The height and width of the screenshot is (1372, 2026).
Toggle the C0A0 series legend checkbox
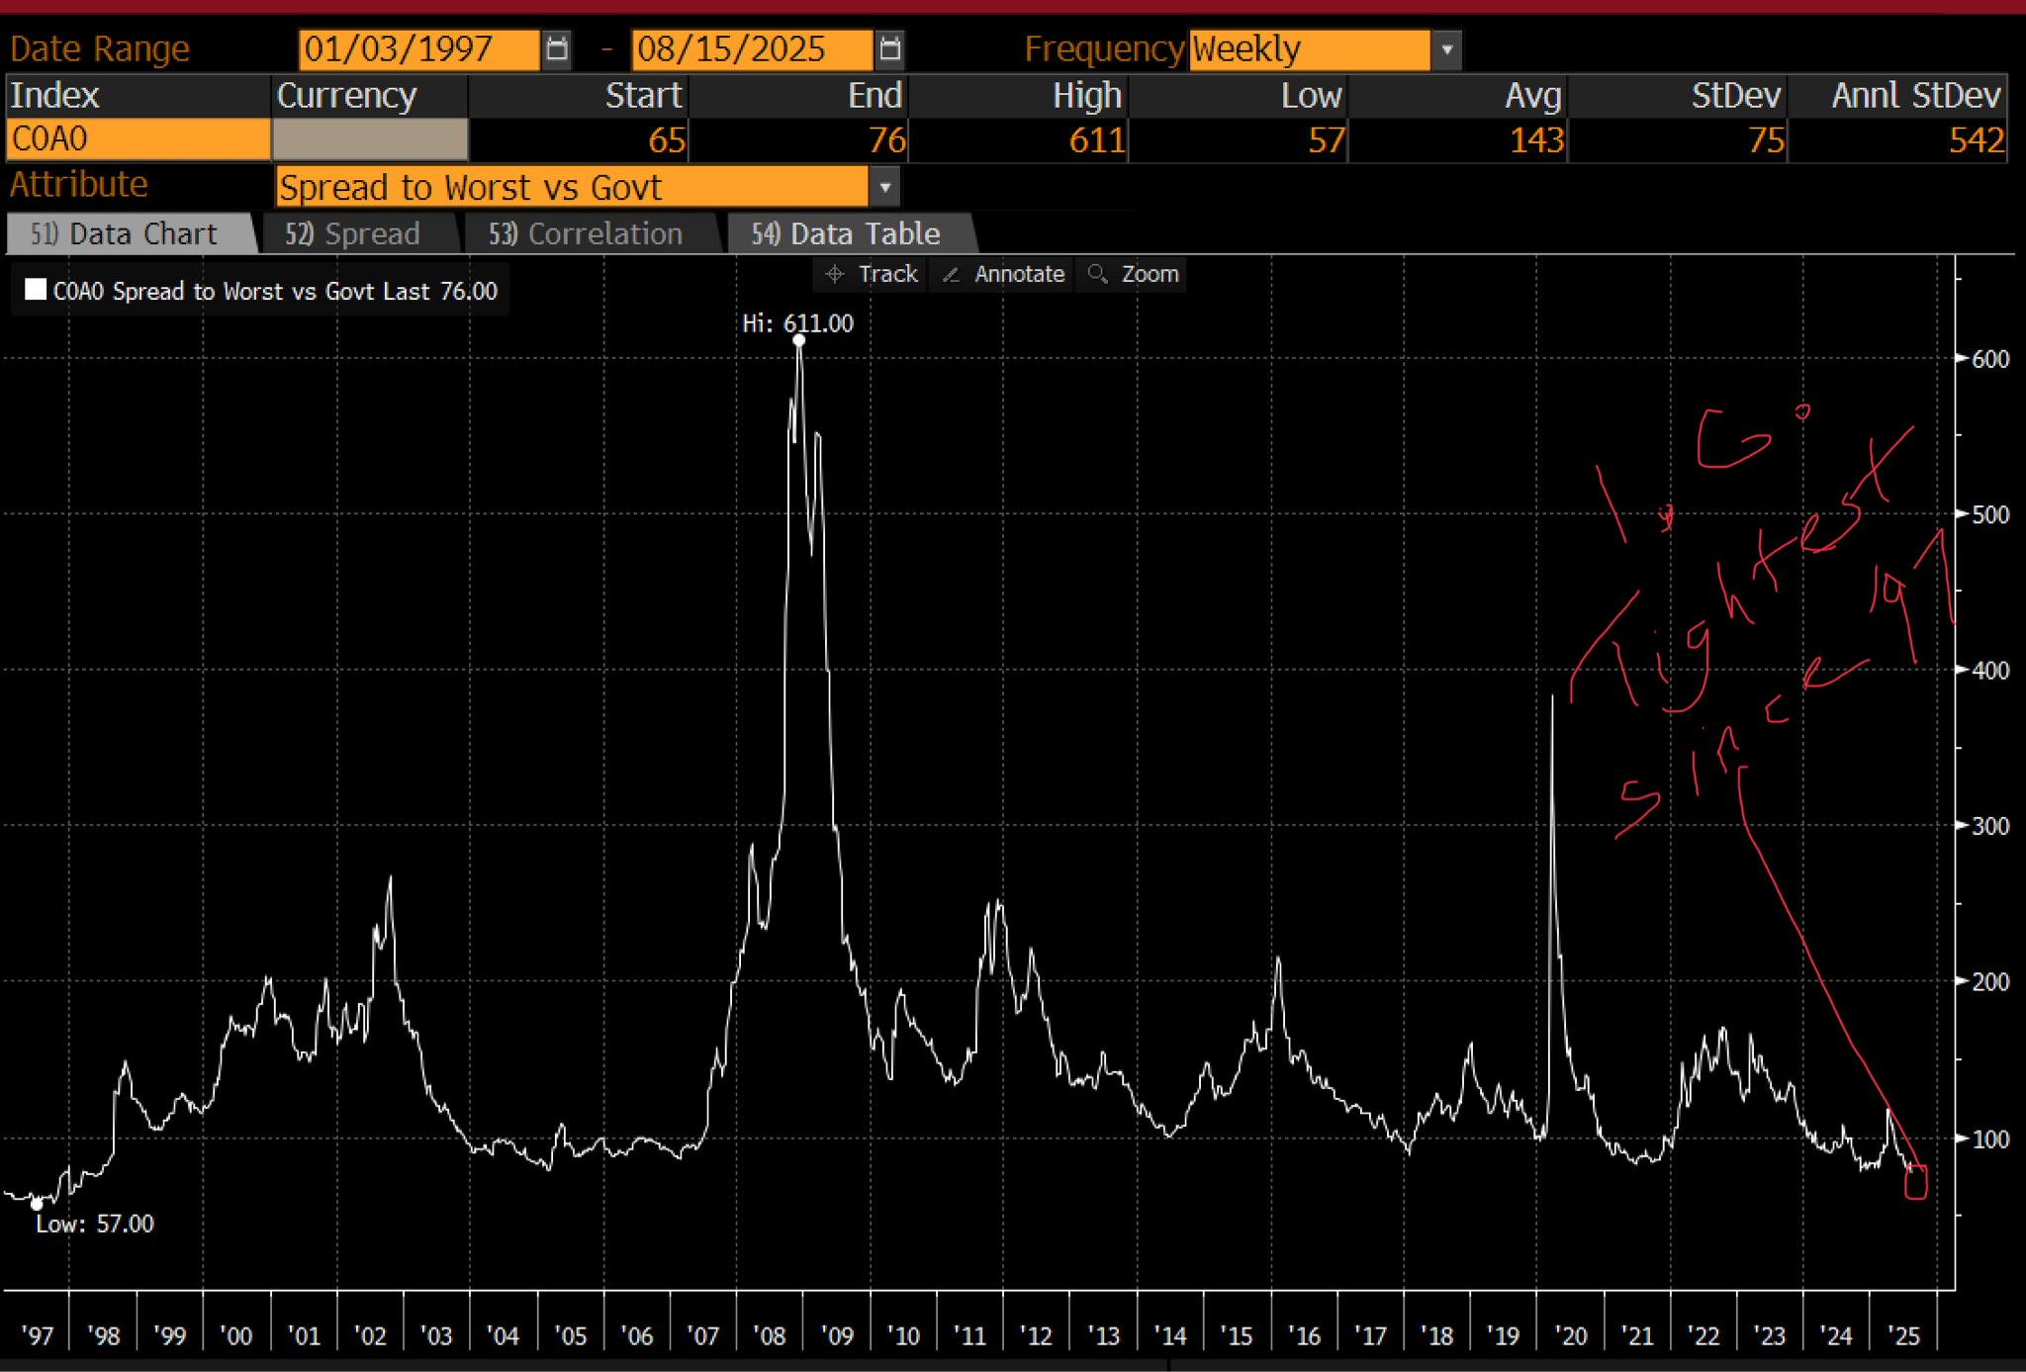(36, 290)
